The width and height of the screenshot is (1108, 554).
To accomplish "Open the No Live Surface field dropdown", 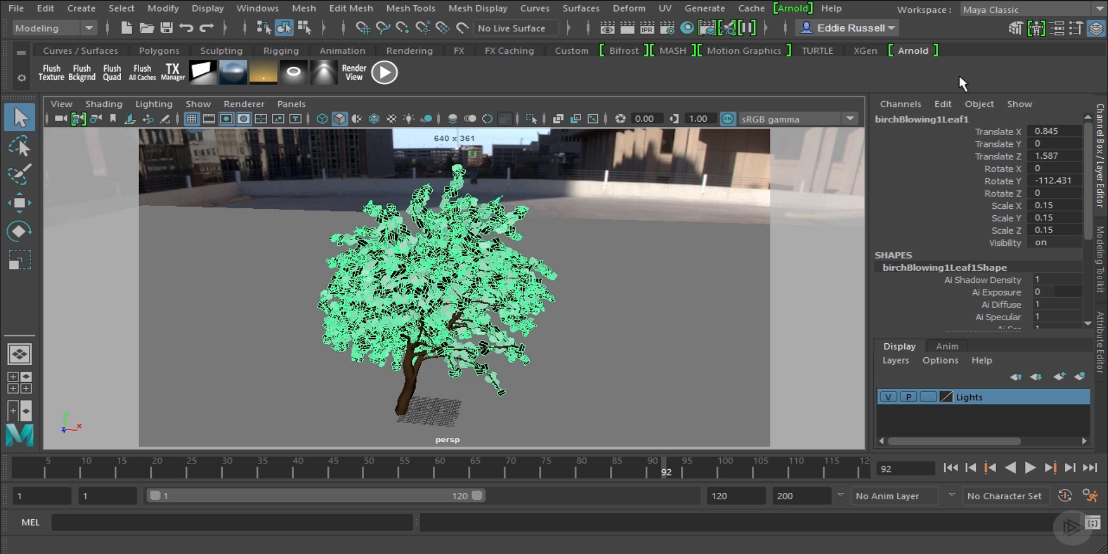I will tap(516, 28).
